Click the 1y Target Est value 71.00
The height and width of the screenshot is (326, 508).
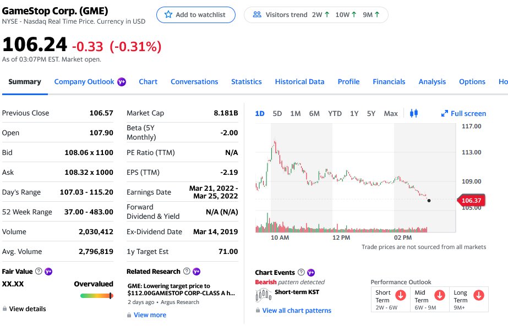pos(228,252)
